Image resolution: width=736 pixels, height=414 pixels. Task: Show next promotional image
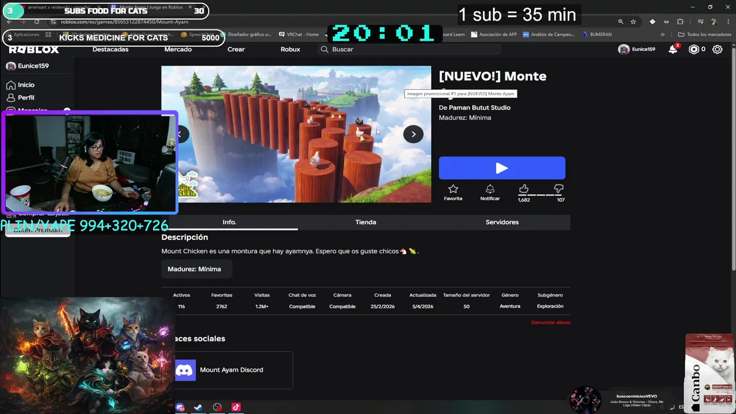coord(413,134)
